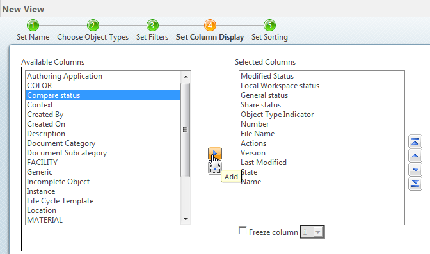Move selected column down one position

[x=415, y=170]
